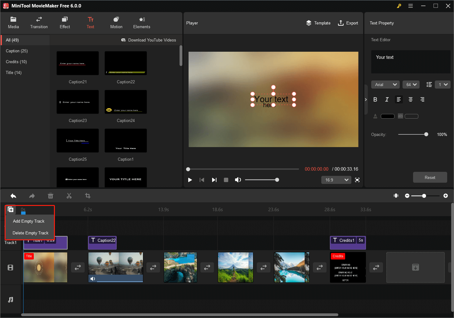Click the add track icon
This screenshot has width=454, height=318.
click(11, 210)
